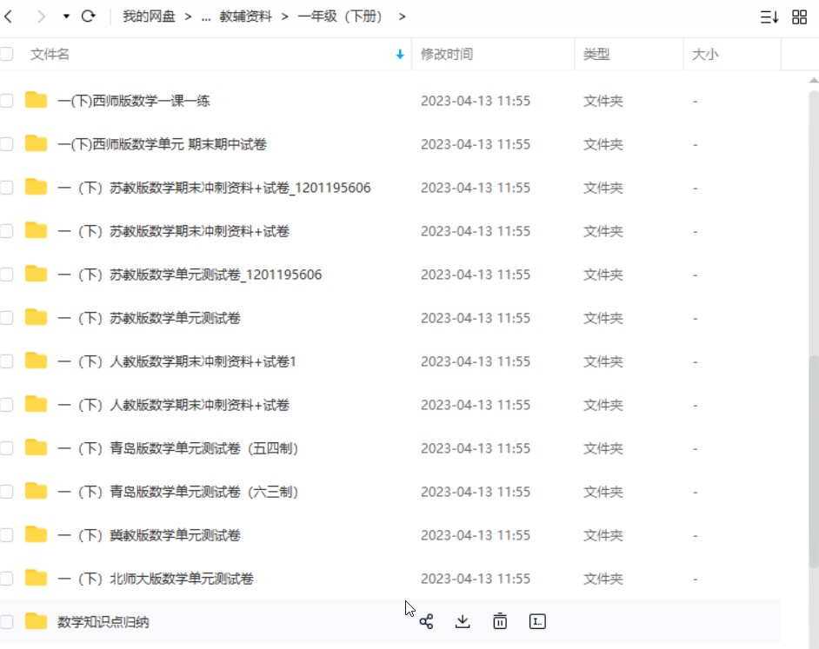Open folder 冀教版数学单元测试卷
819x649 pixels.
pyautogui.click(x=149, y=535)
